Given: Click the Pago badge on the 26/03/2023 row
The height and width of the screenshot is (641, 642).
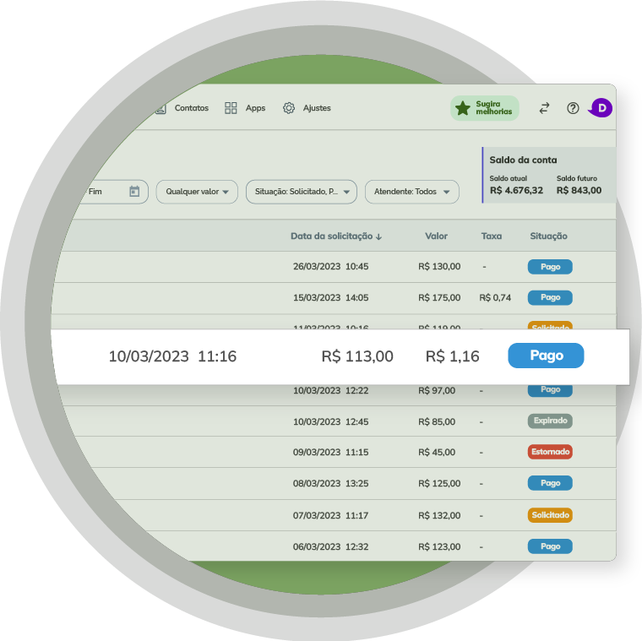Looking at the screenshot, I should (x=550, y=267).
